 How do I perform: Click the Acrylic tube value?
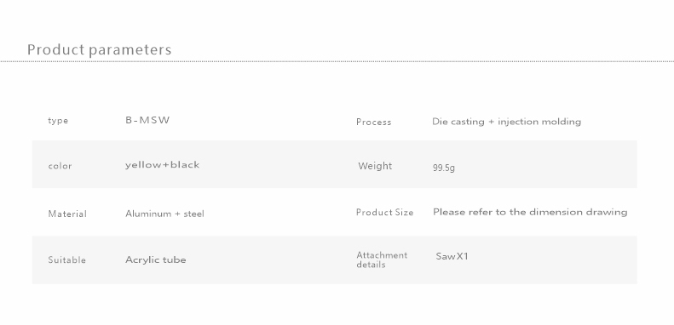click(x=156, y=259)
